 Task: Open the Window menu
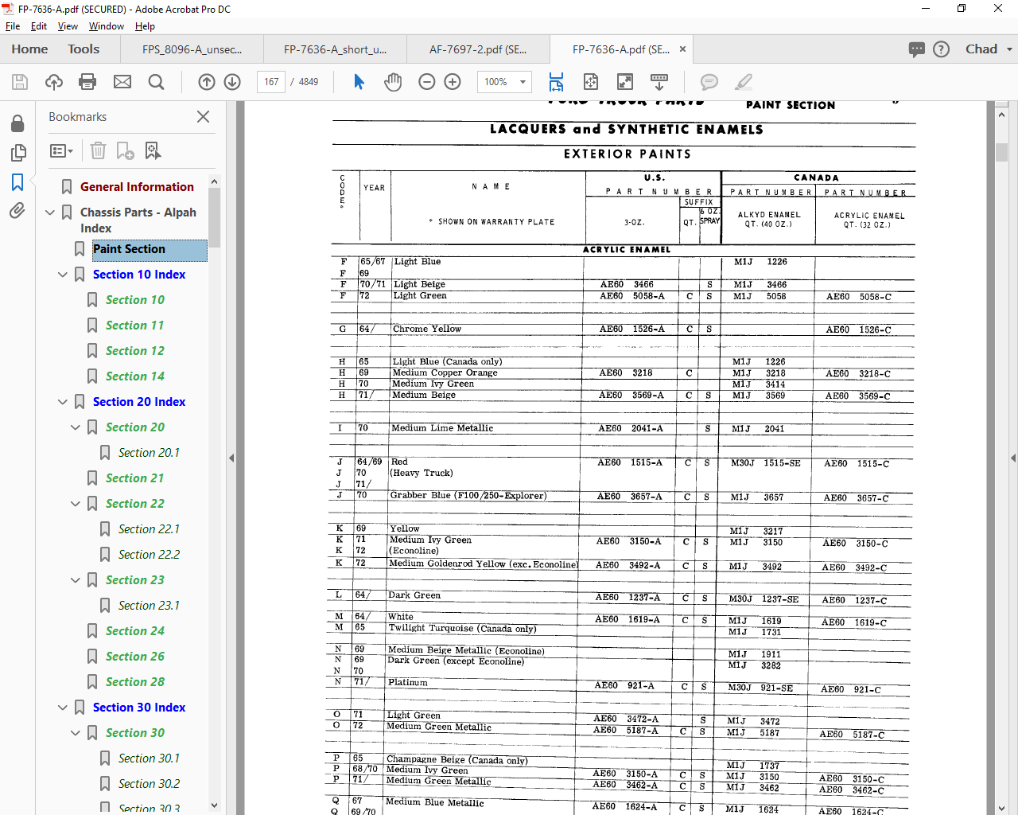pyautogui.click(x=106, y=26)
